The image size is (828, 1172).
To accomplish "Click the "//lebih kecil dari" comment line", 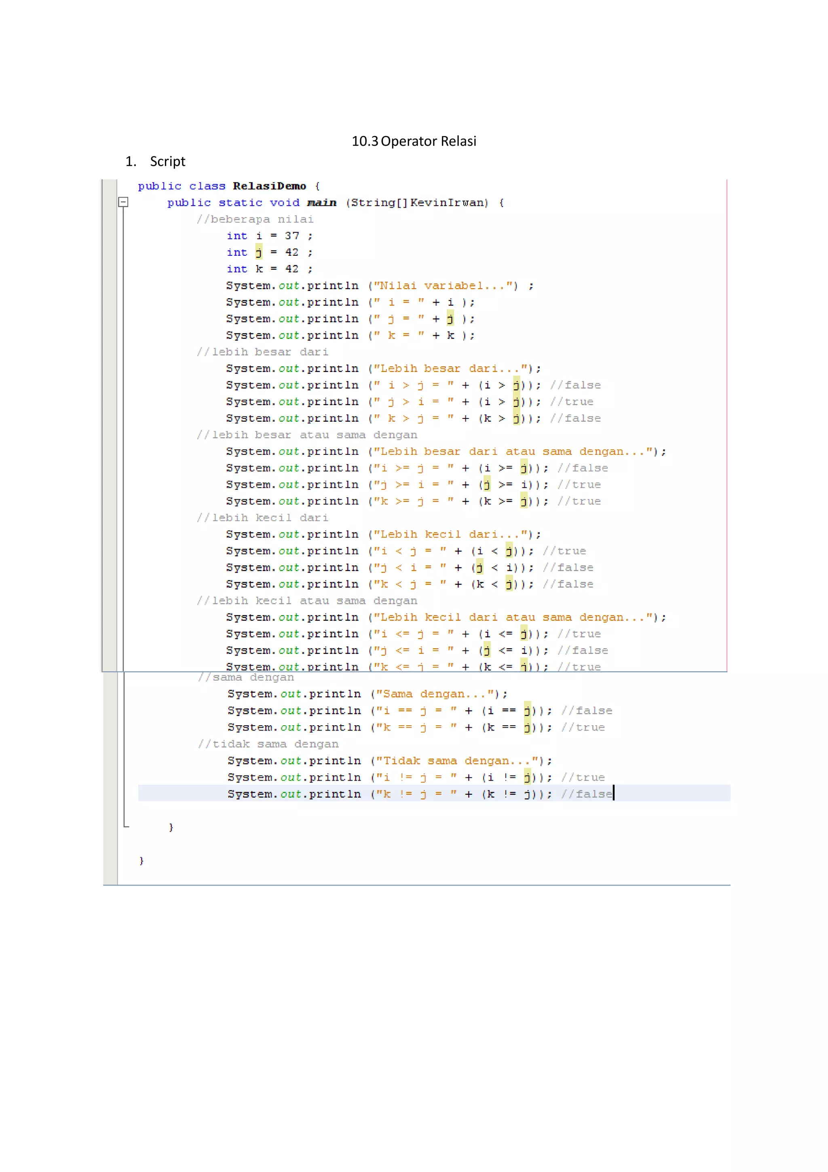I will coord(262,518).
